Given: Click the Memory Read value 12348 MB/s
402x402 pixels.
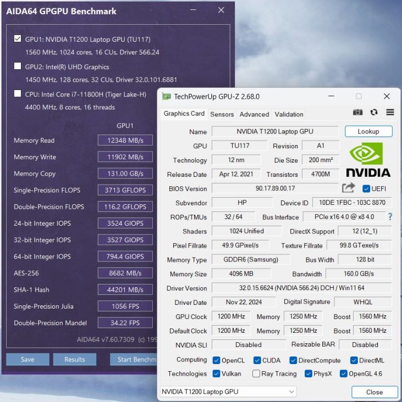Looking at the screenshot, I should tap(125, 140).
